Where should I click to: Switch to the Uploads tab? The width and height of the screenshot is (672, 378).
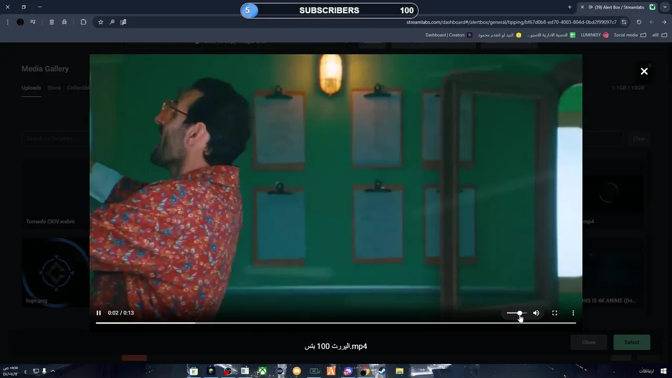coord(31,88)
